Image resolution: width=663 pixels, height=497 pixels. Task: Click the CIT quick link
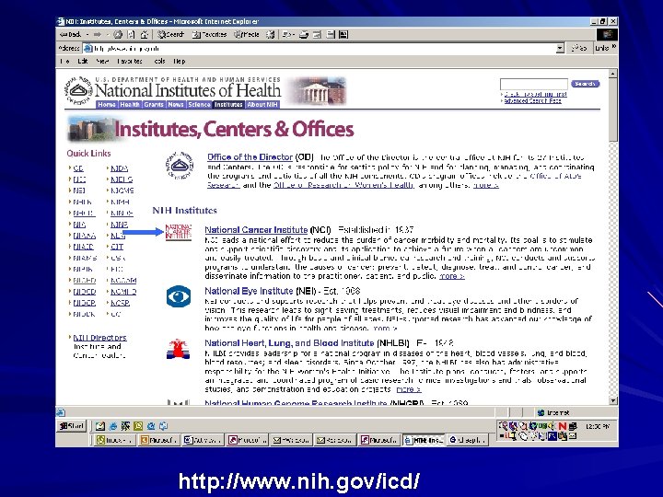coord(117,247)
